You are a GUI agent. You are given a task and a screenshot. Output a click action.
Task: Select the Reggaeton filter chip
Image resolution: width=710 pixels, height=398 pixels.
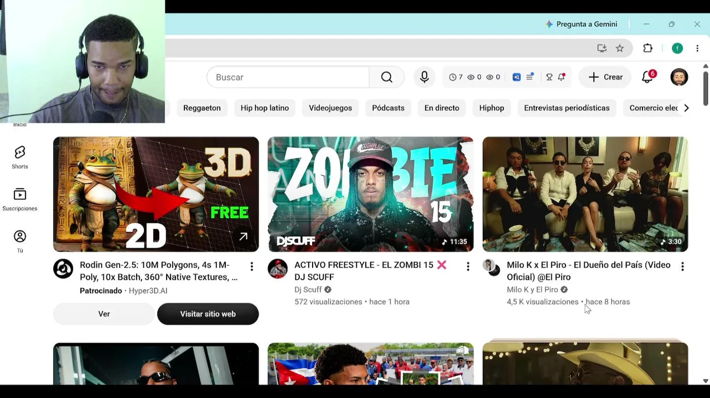point(202,108)
